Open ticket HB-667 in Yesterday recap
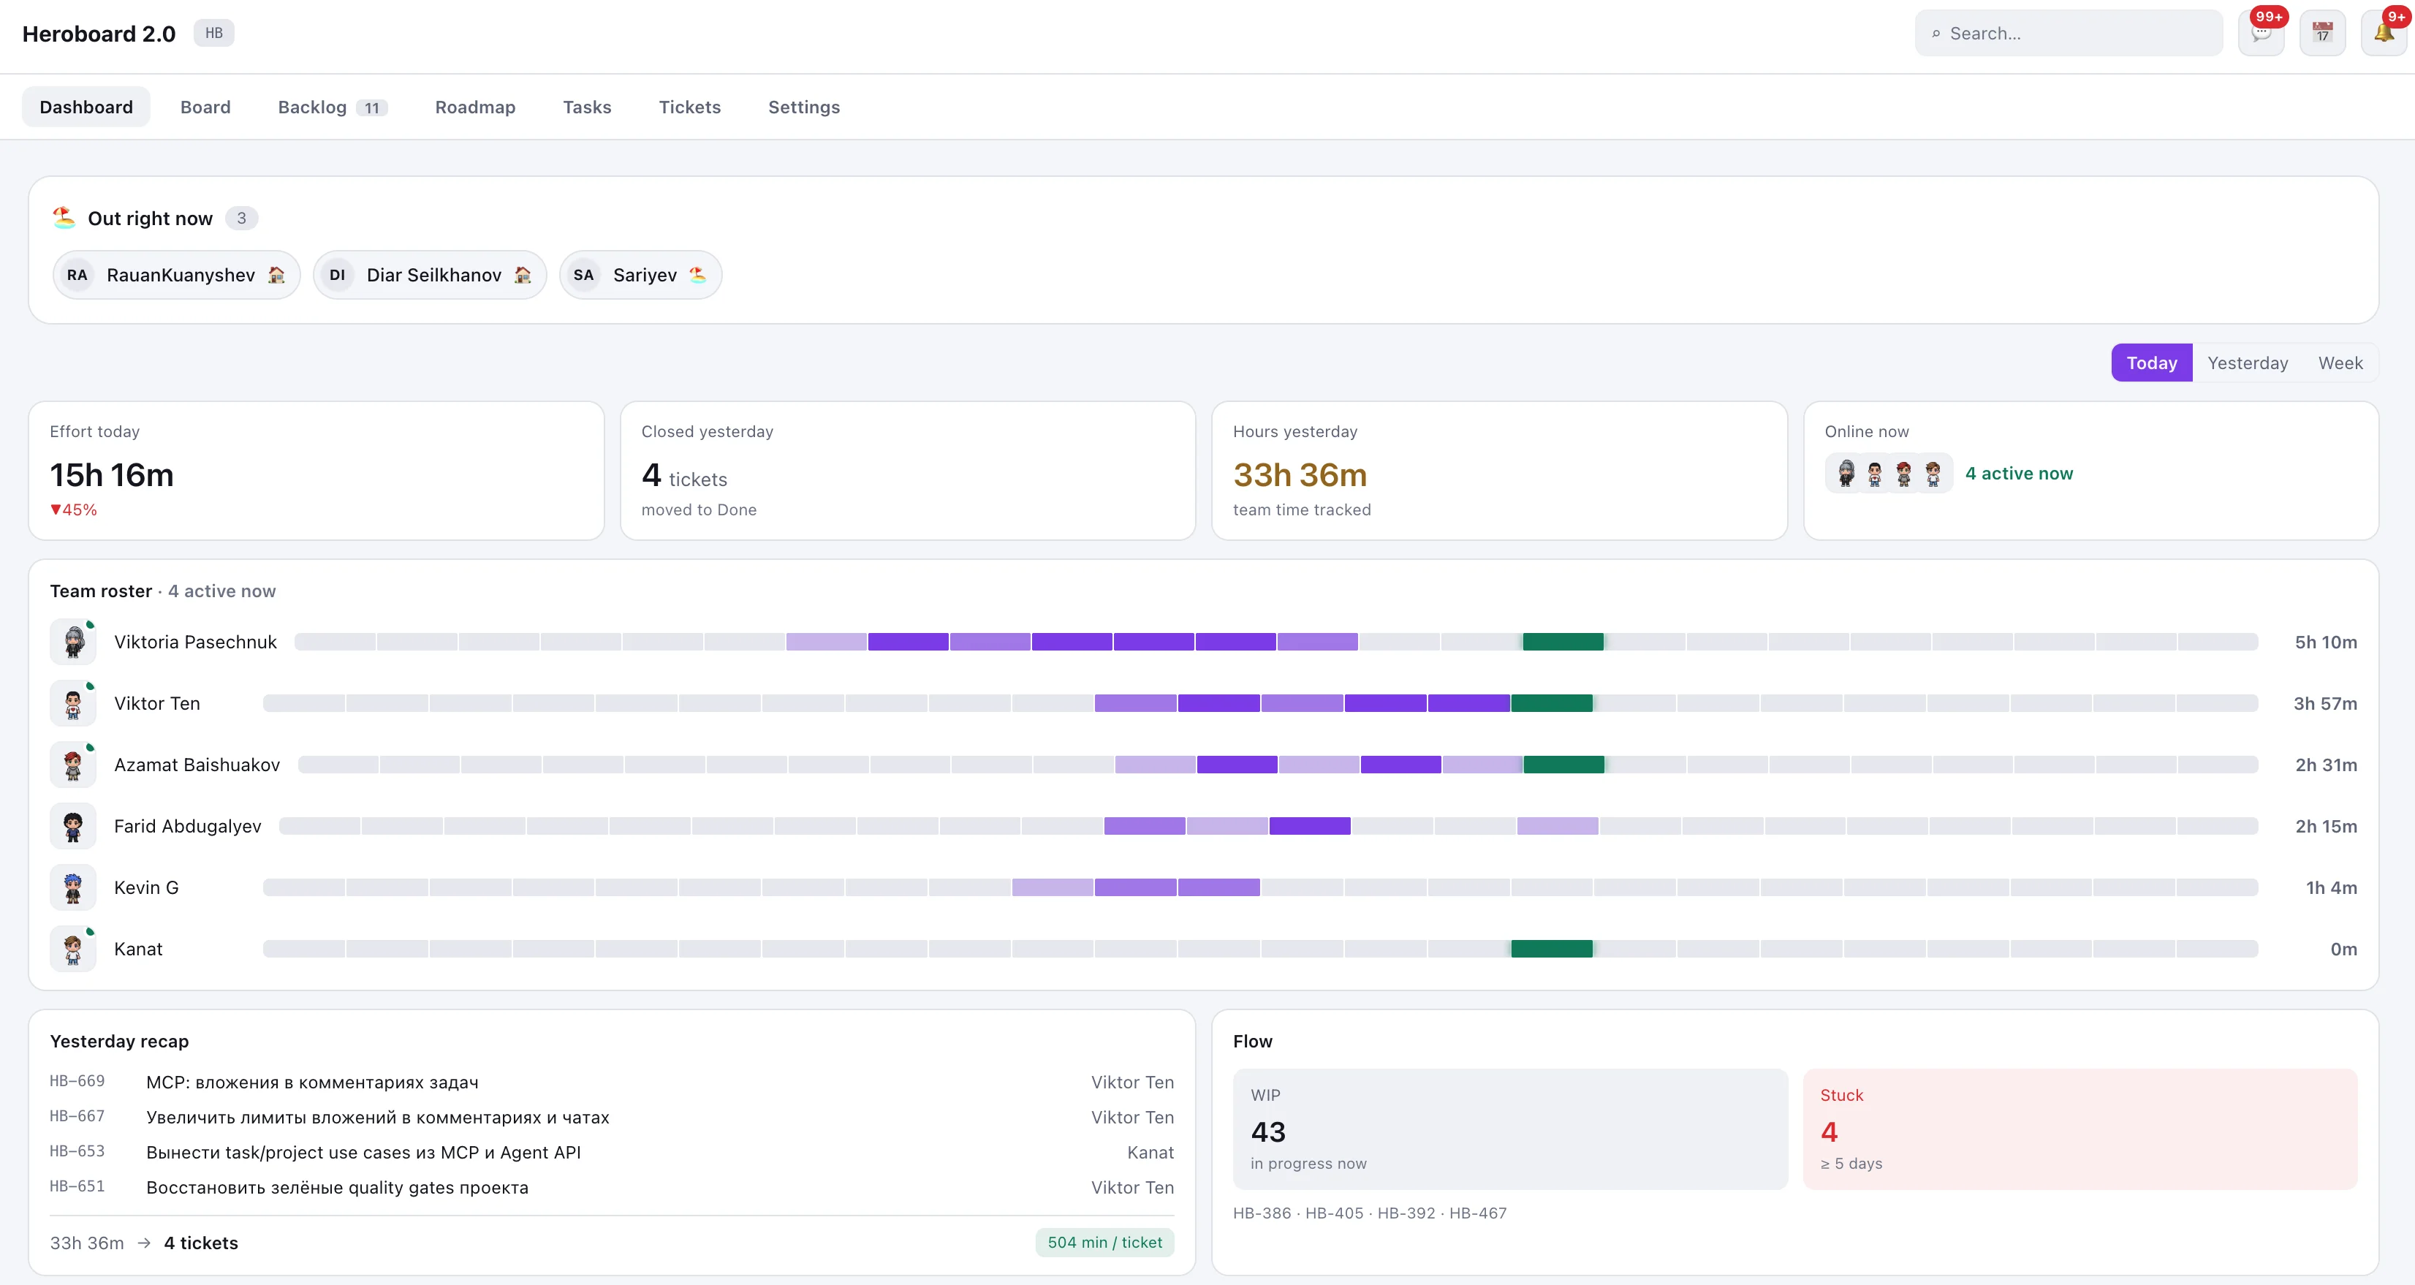This screenshot has width=2415, height=1285. [x=611, y=1117]
